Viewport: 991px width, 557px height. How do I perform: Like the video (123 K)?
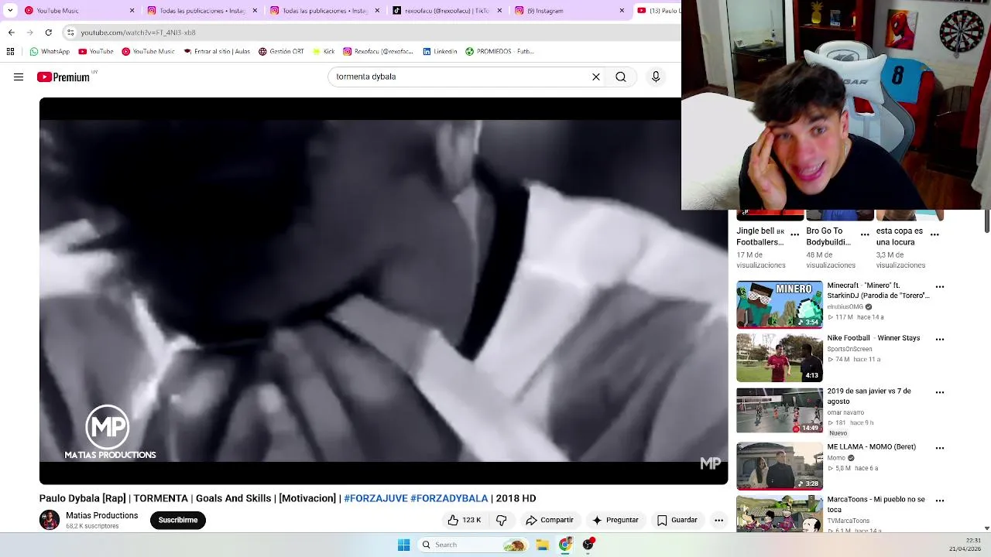point(465,520)
